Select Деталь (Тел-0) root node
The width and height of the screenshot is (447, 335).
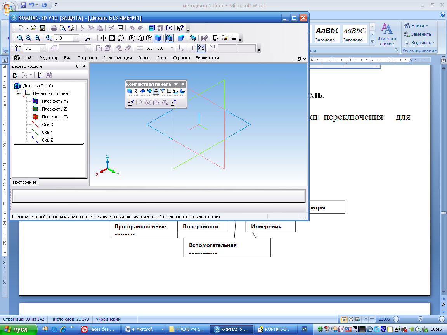[x=38, y=86]
